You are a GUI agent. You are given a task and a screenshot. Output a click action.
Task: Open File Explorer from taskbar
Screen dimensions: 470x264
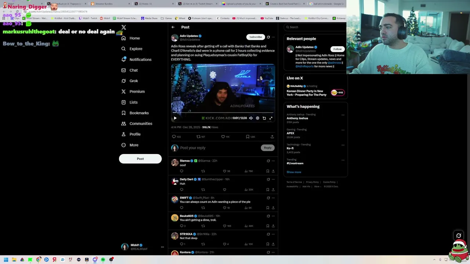click(x=14, y=260)
